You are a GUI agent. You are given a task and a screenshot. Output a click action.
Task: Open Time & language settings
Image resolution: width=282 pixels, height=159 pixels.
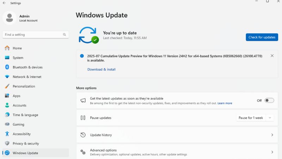click(36, 115)
